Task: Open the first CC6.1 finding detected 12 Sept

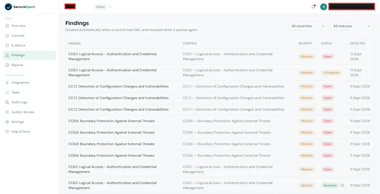Action: pyautogui.click(x=219, y=56)
